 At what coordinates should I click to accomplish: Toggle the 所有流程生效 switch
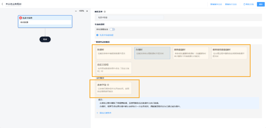112,29
